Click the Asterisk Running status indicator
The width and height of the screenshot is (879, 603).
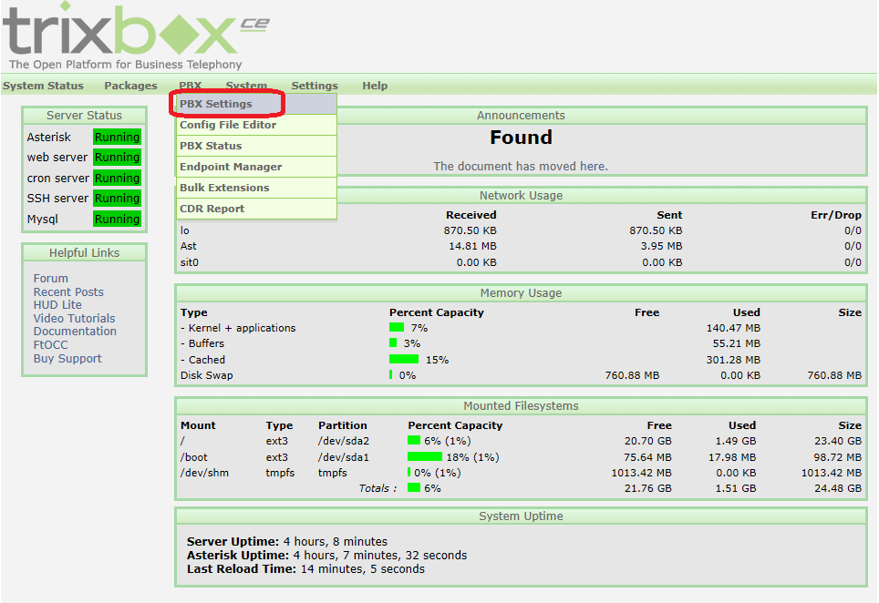[117, 138]
